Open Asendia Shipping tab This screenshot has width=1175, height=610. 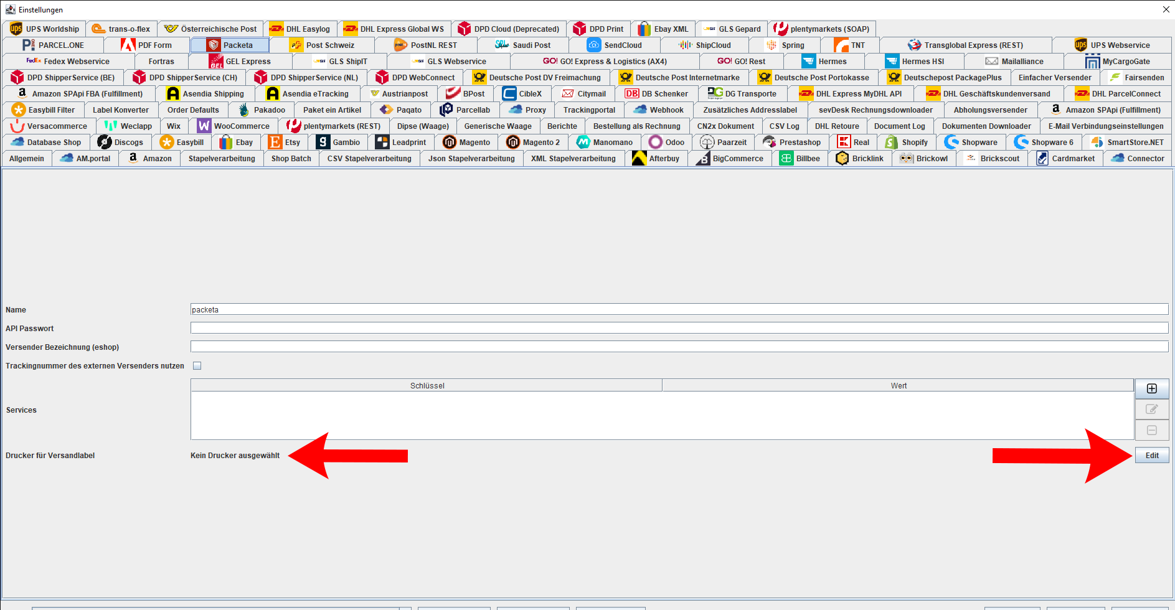[206, 93]
